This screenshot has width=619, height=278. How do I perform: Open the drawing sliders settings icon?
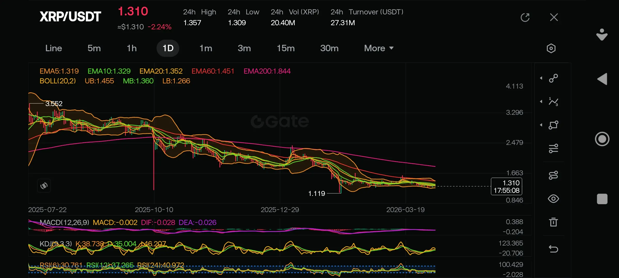[x=553, y=149]
